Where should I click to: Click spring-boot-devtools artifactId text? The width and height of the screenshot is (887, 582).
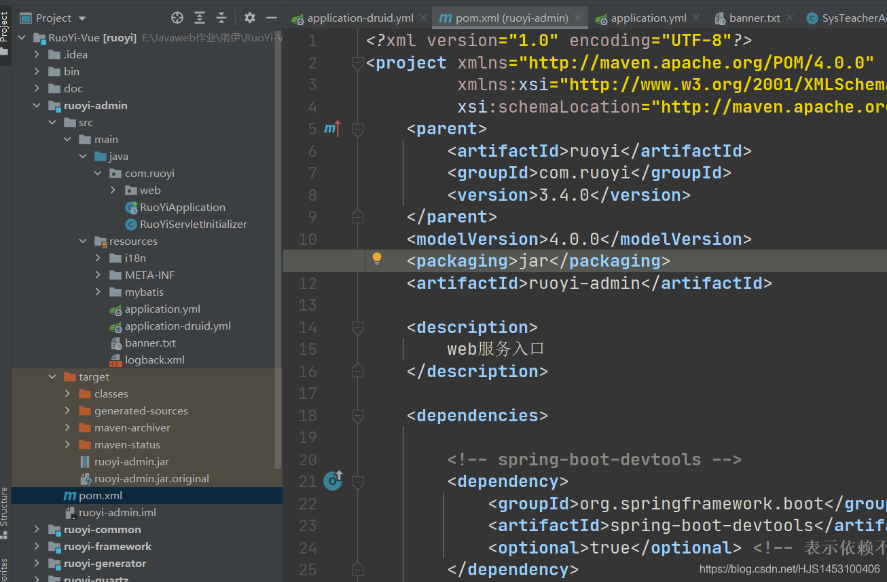(712, 526)
